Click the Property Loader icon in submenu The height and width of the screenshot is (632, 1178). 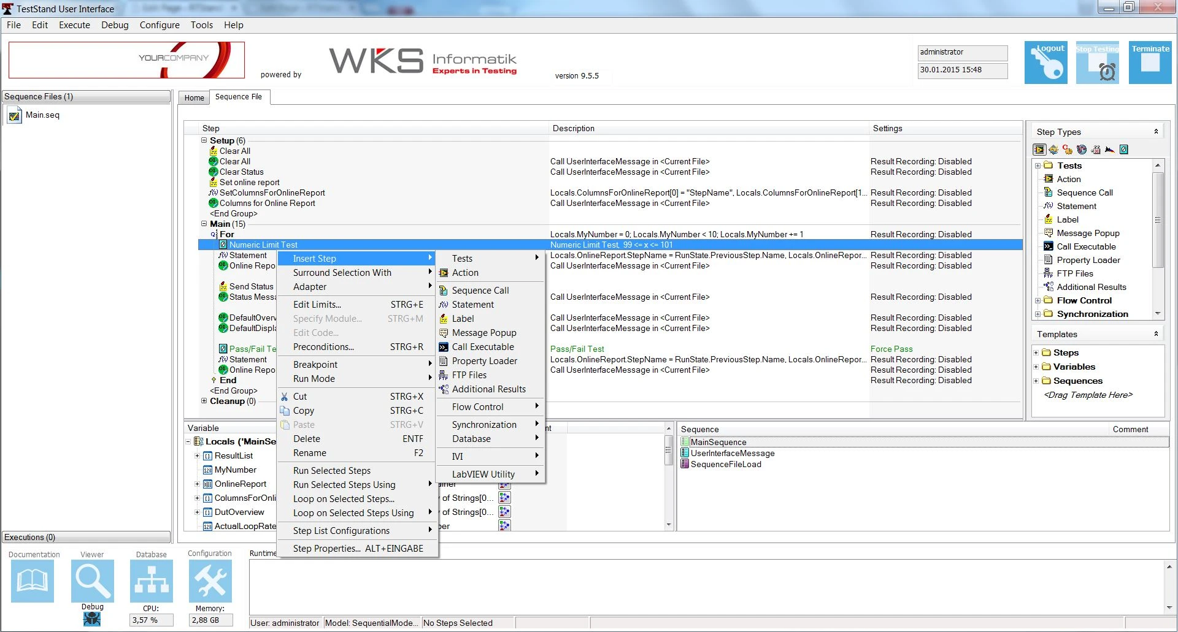click(444, 361)
